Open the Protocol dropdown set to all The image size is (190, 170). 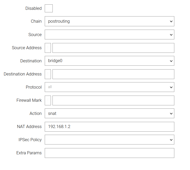[109, 87]
